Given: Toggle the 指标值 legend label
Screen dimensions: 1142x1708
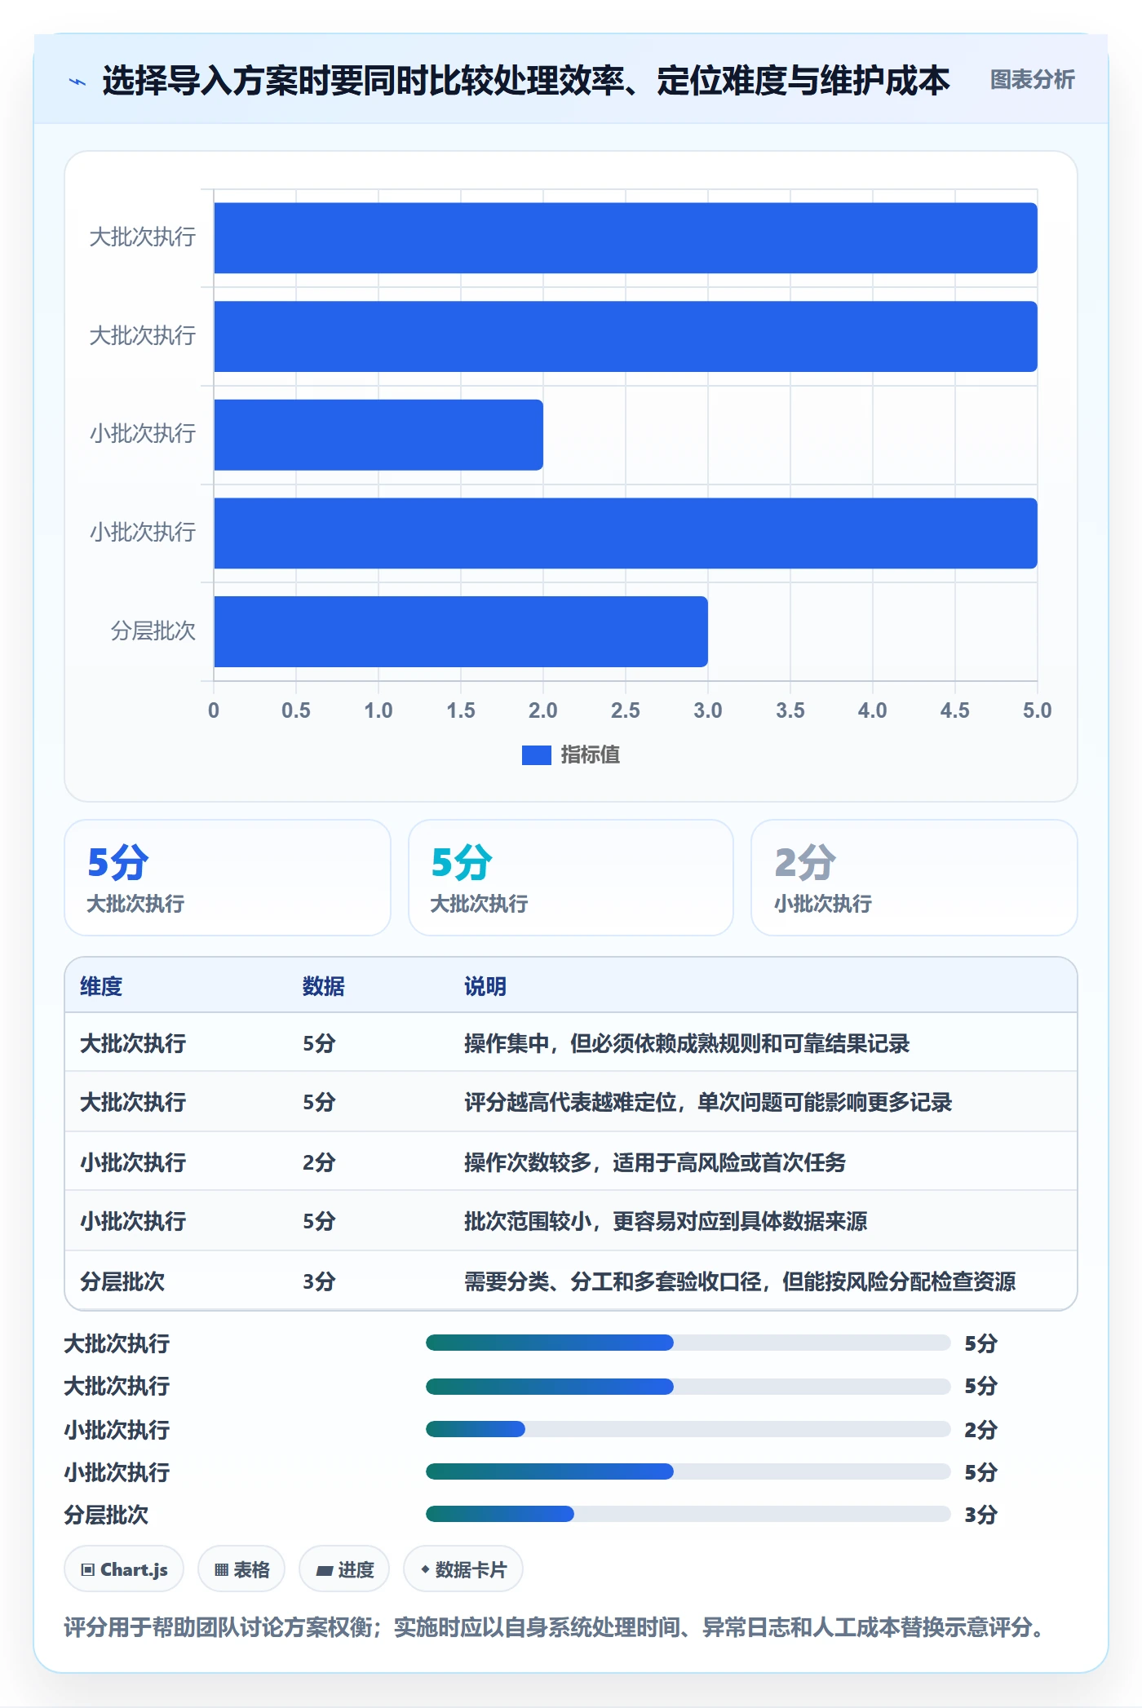Looking at the screenshot, I should 590,755.
